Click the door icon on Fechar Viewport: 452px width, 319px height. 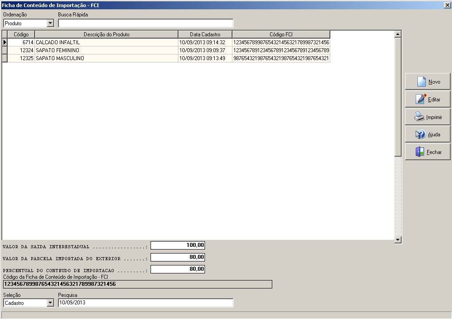click(420, 152)
